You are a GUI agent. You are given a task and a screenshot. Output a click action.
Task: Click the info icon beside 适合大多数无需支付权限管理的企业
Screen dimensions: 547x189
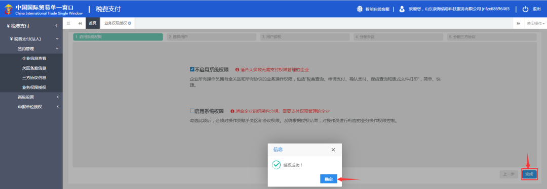(x=237, y=70)
